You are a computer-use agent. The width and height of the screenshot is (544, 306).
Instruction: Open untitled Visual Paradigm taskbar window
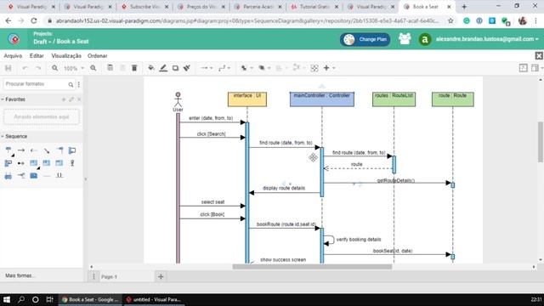154,299
